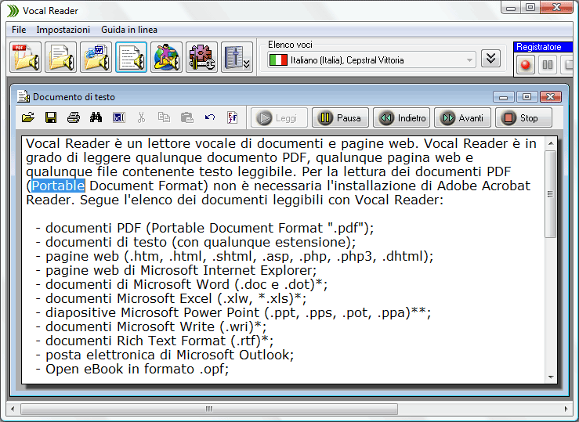Open a Word document for reading
Viewport: 579px width, 422px height.
[x=96, y=57]
